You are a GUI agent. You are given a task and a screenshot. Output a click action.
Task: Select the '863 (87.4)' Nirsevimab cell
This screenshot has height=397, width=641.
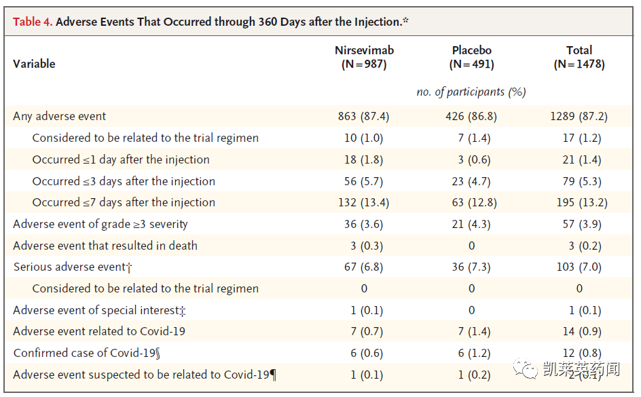[364, 116]
